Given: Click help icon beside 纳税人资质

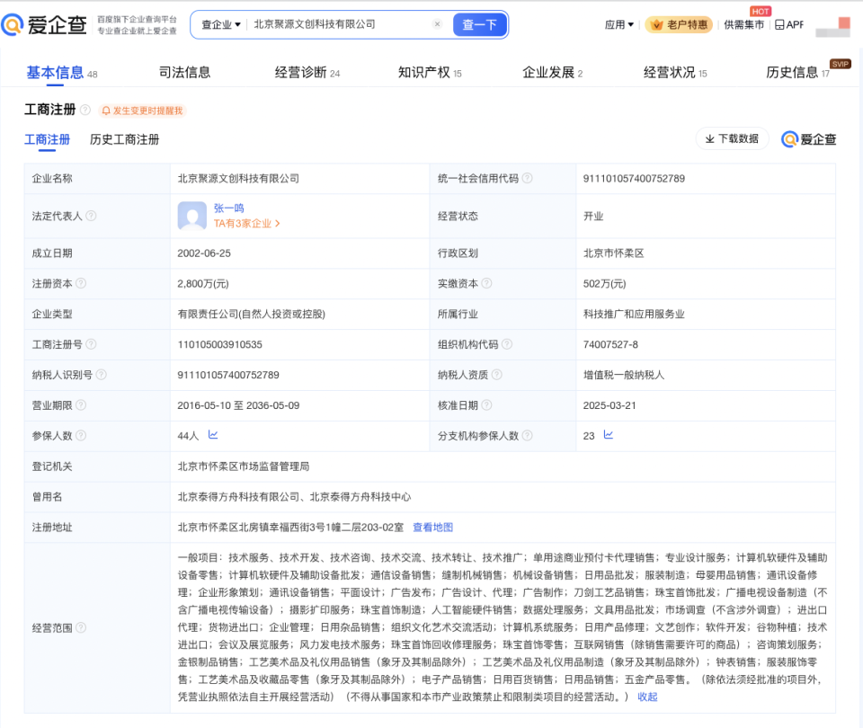Looking at the screenshot, I should [x=496, y=375].
